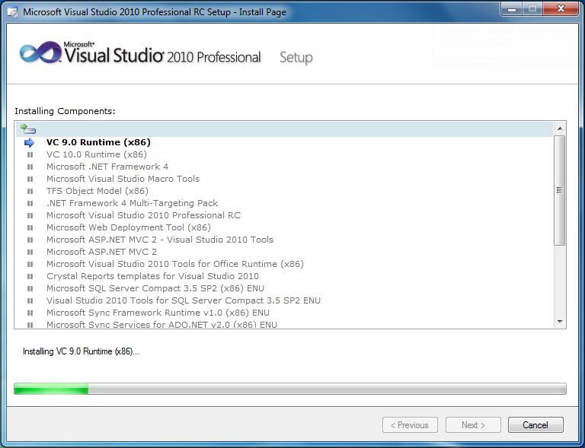The height and width of the screenshot is (448, 585).
Task: Select Microsoft Visual Studio Macro Tools
Action: [x=123, y=179]
